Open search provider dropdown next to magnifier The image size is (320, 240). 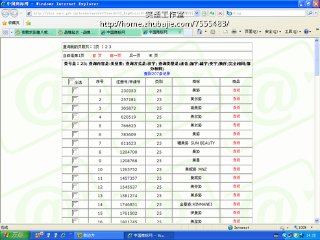[x=315, y=13]
